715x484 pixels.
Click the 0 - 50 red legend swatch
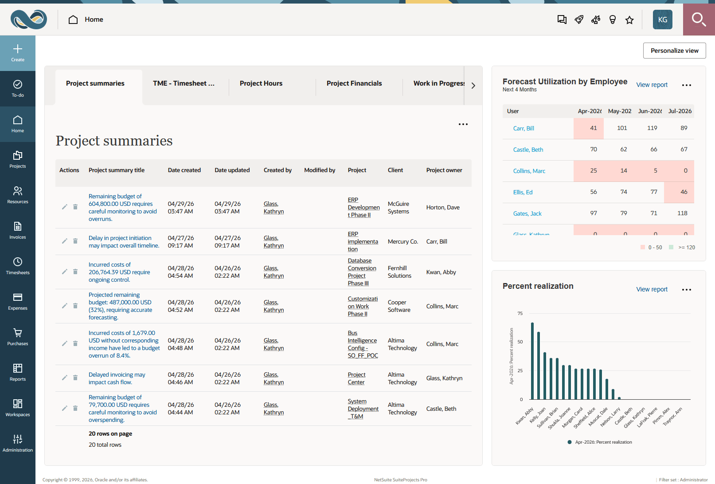click(x=643, y=247)
